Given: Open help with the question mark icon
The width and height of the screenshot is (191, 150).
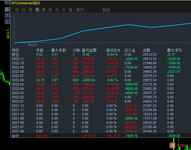Looking at the screenshot, I should 7,16.
